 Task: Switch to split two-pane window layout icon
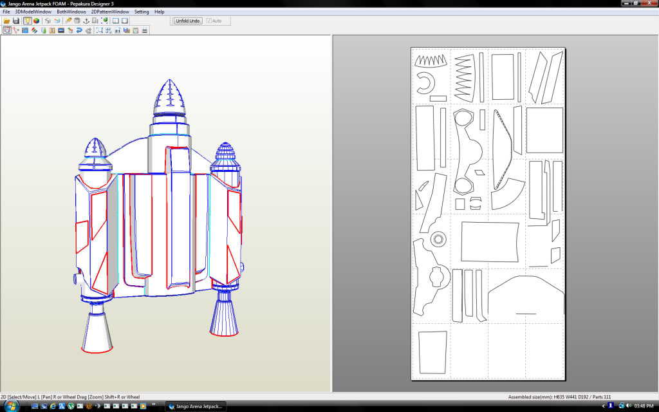coord(116,21)
